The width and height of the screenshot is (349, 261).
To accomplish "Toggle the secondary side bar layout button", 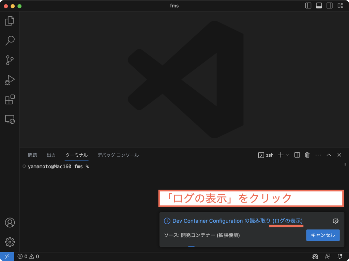I will pos(330,5).
